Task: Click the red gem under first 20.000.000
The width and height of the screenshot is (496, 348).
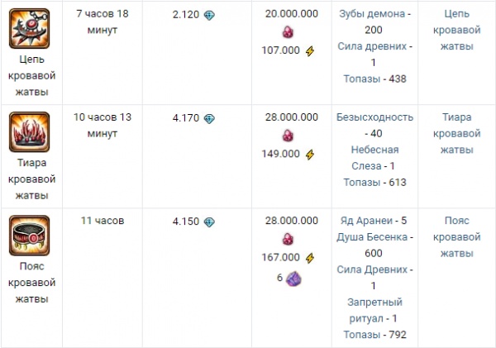Action: coord(288,32)
